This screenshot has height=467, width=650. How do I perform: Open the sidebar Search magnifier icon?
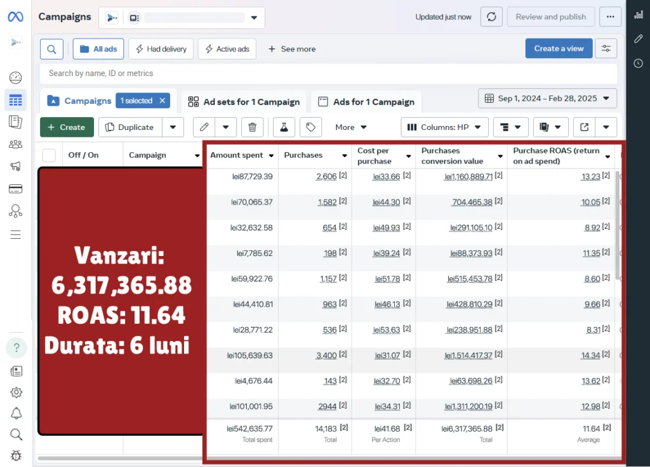pos(16,434)
